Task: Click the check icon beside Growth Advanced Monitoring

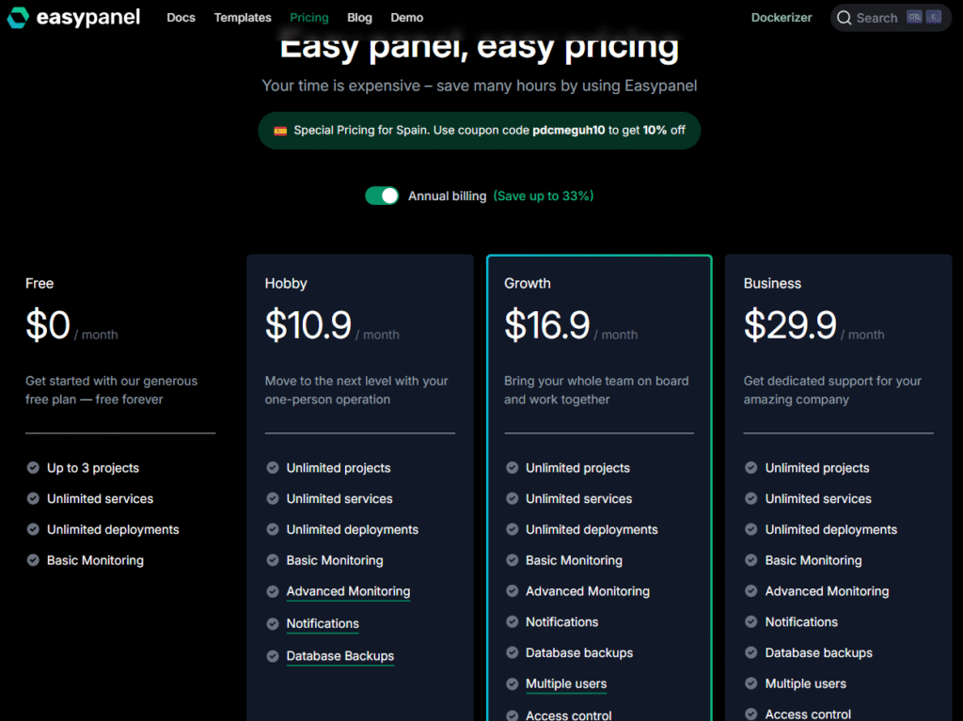Action: coord(513,590)
